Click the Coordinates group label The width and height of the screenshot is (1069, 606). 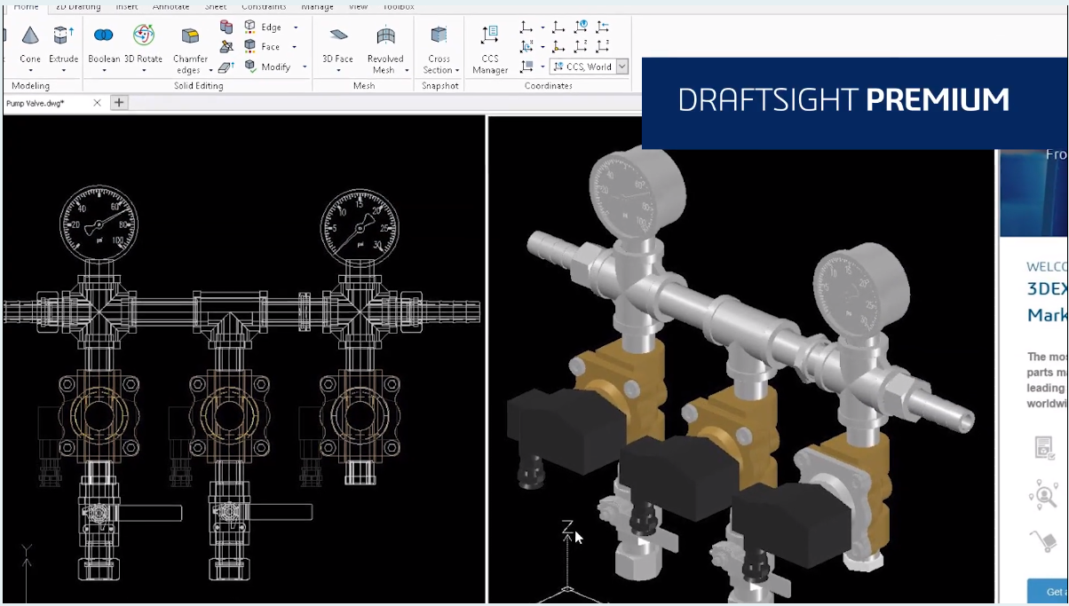(549, 86)
